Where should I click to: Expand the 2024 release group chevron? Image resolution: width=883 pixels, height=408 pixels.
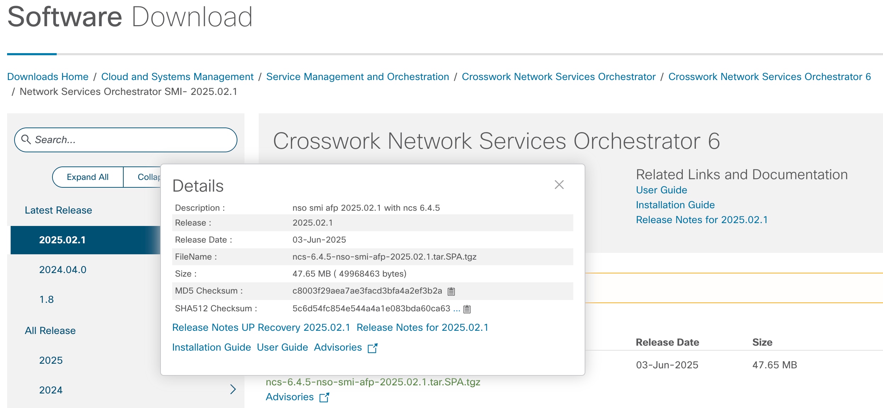[233, 390]
